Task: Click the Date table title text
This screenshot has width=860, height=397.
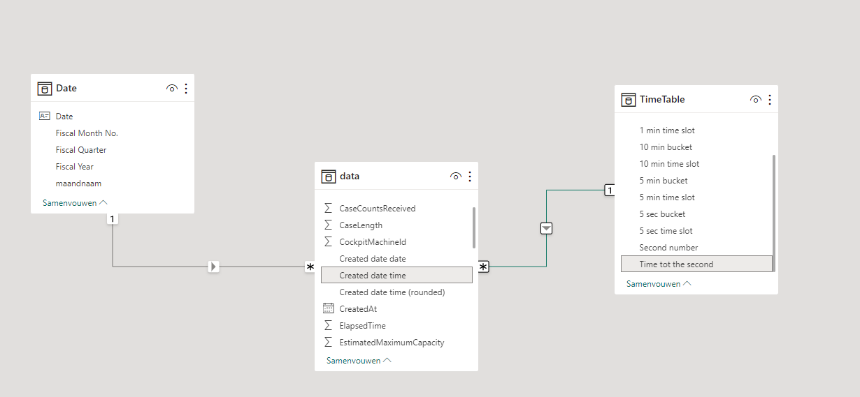Action: coord(66,89)
